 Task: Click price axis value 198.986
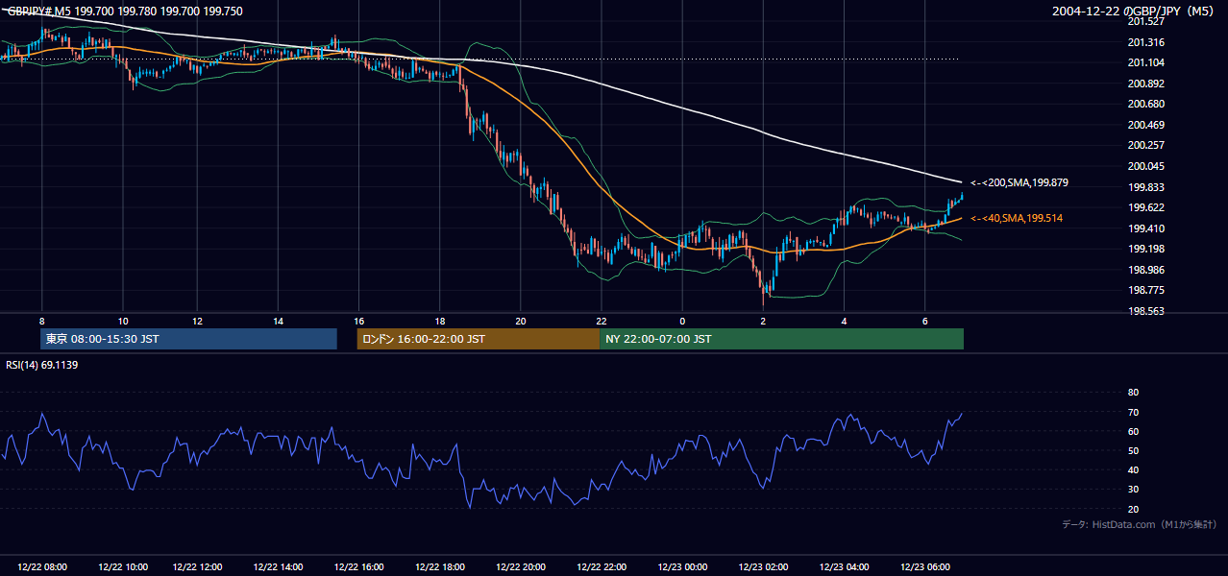coord(1145,270)
